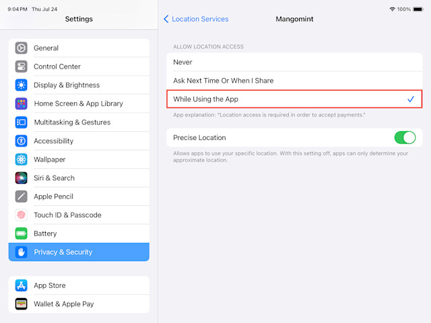Screen dimensions: 431x323
Task: Open Wallpaper settings
Action: point(79,159)
